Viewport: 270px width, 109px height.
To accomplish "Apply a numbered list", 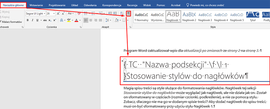I will [x=93, y=13].
